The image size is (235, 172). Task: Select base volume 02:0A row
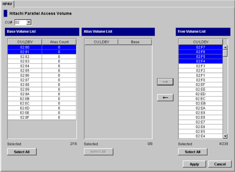coord(25,94)
